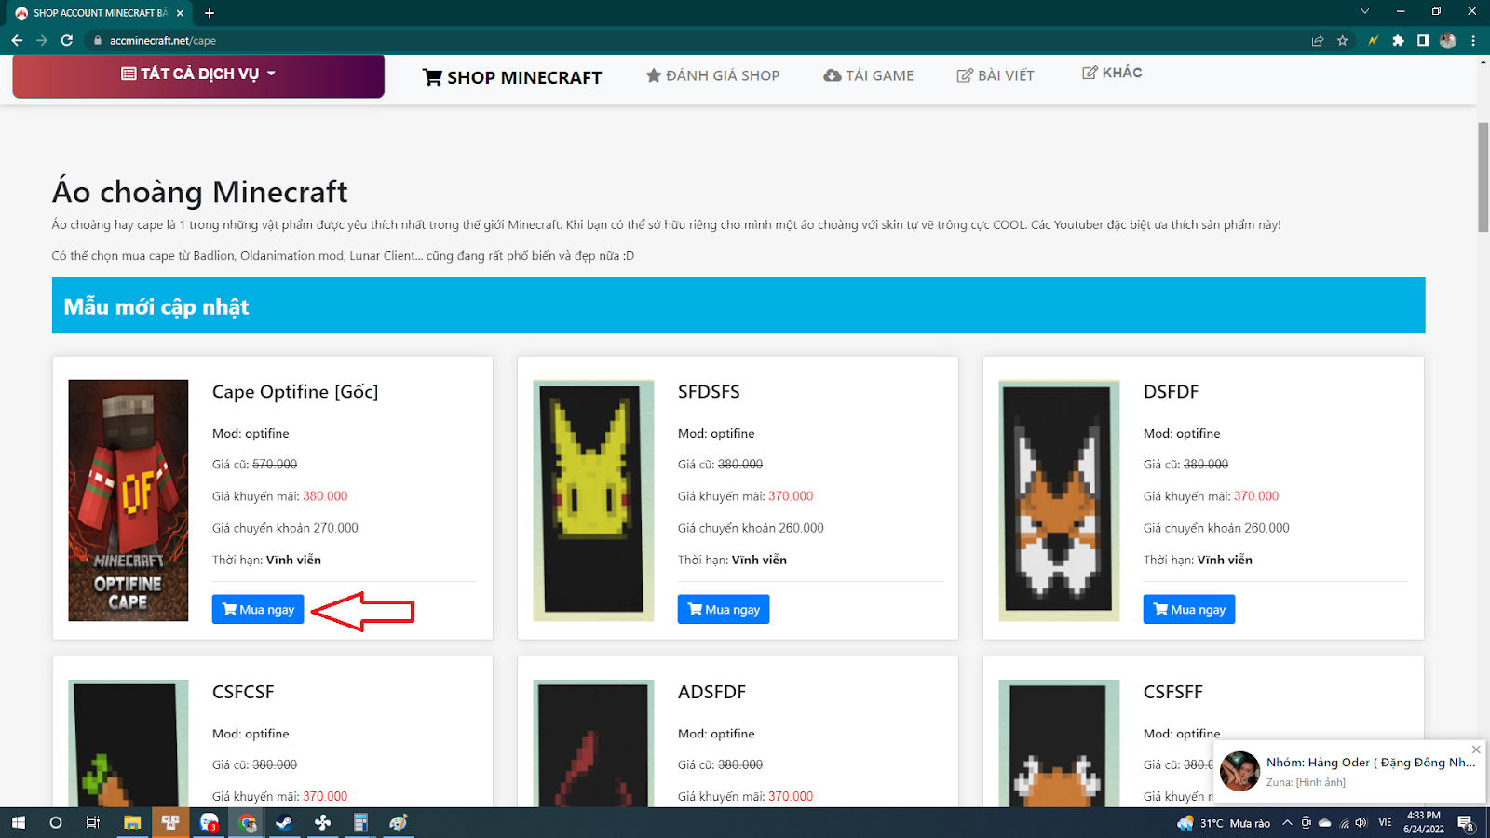
Task: Switch the VIE input language
Action: tap(1385, 823)
